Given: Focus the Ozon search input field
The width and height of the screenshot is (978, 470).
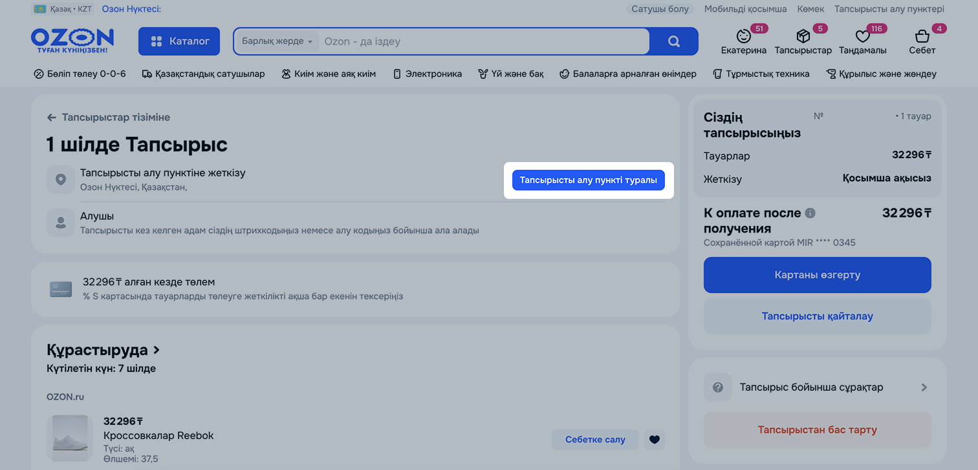Looking at the screenshot, I should pyautogui.click(x=485, y=41).
